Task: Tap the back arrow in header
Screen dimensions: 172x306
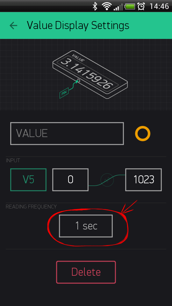Action: click(13, 25)
